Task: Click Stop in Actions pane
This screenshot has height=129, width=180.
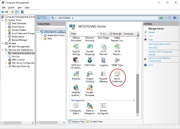Action: (150, 40)
